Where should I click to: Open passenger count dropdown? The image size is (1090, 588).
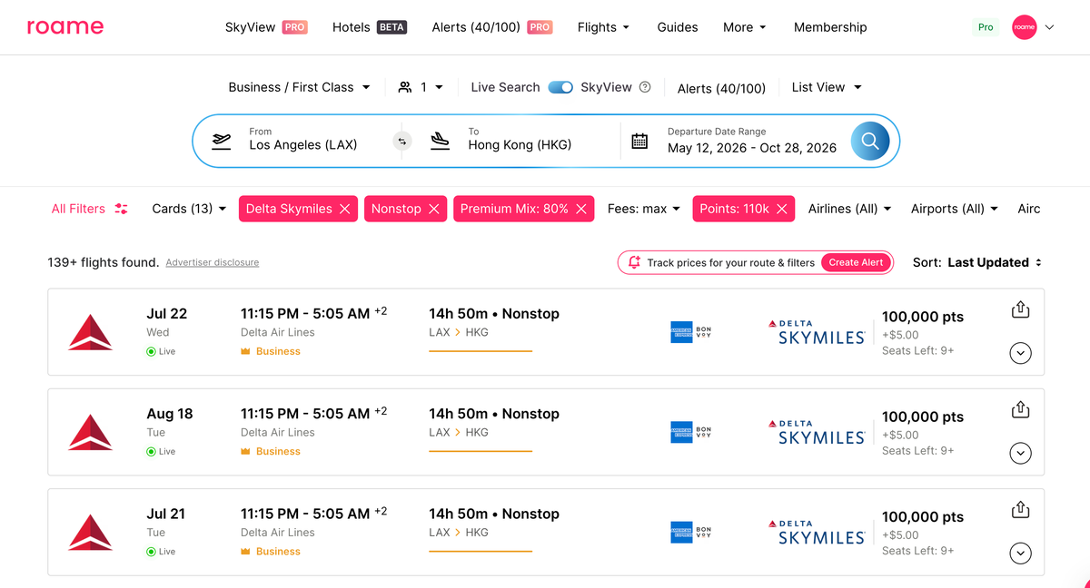(x=421, y=87)
